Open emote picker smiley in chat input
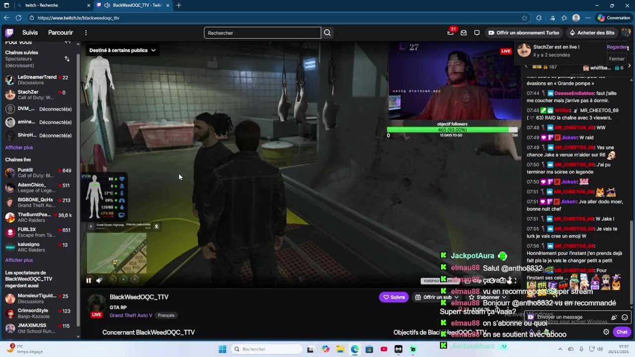 coord(625,317)
